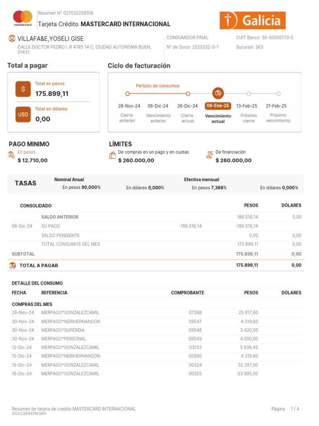Click the REFERENCIA column header
The width and height of the screenshot is (319, 426).
click(x=54, y=292)
